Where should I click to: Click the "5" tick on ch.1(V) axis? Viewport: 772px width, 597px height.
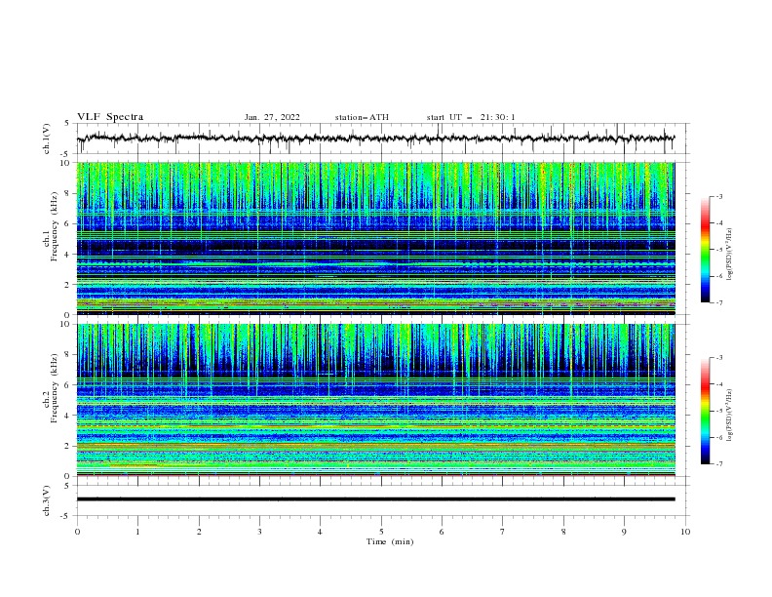click(x=67, y=123)
